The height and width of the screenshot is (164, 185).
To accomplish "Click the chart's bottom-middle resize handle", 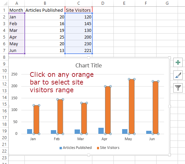I will click(x=89, y=155).
